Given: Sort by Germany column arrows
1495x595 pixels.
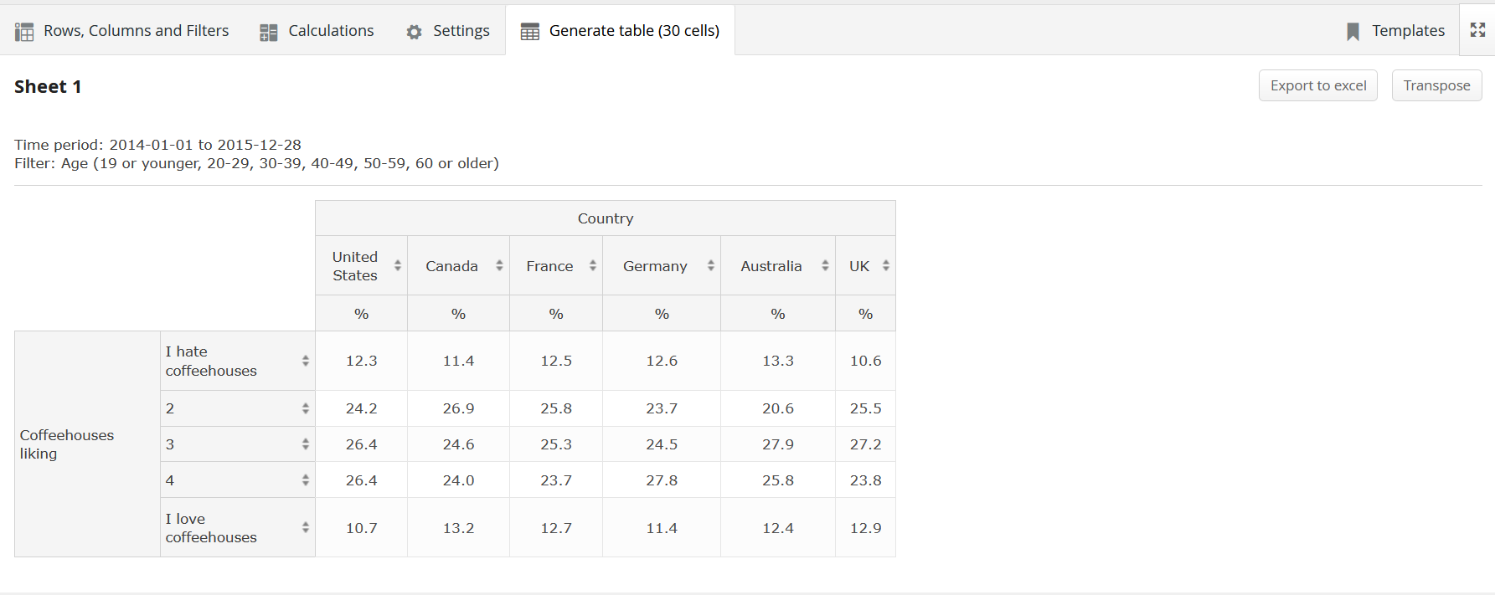Looking at the screenshot, I should (x=710, y=265).
